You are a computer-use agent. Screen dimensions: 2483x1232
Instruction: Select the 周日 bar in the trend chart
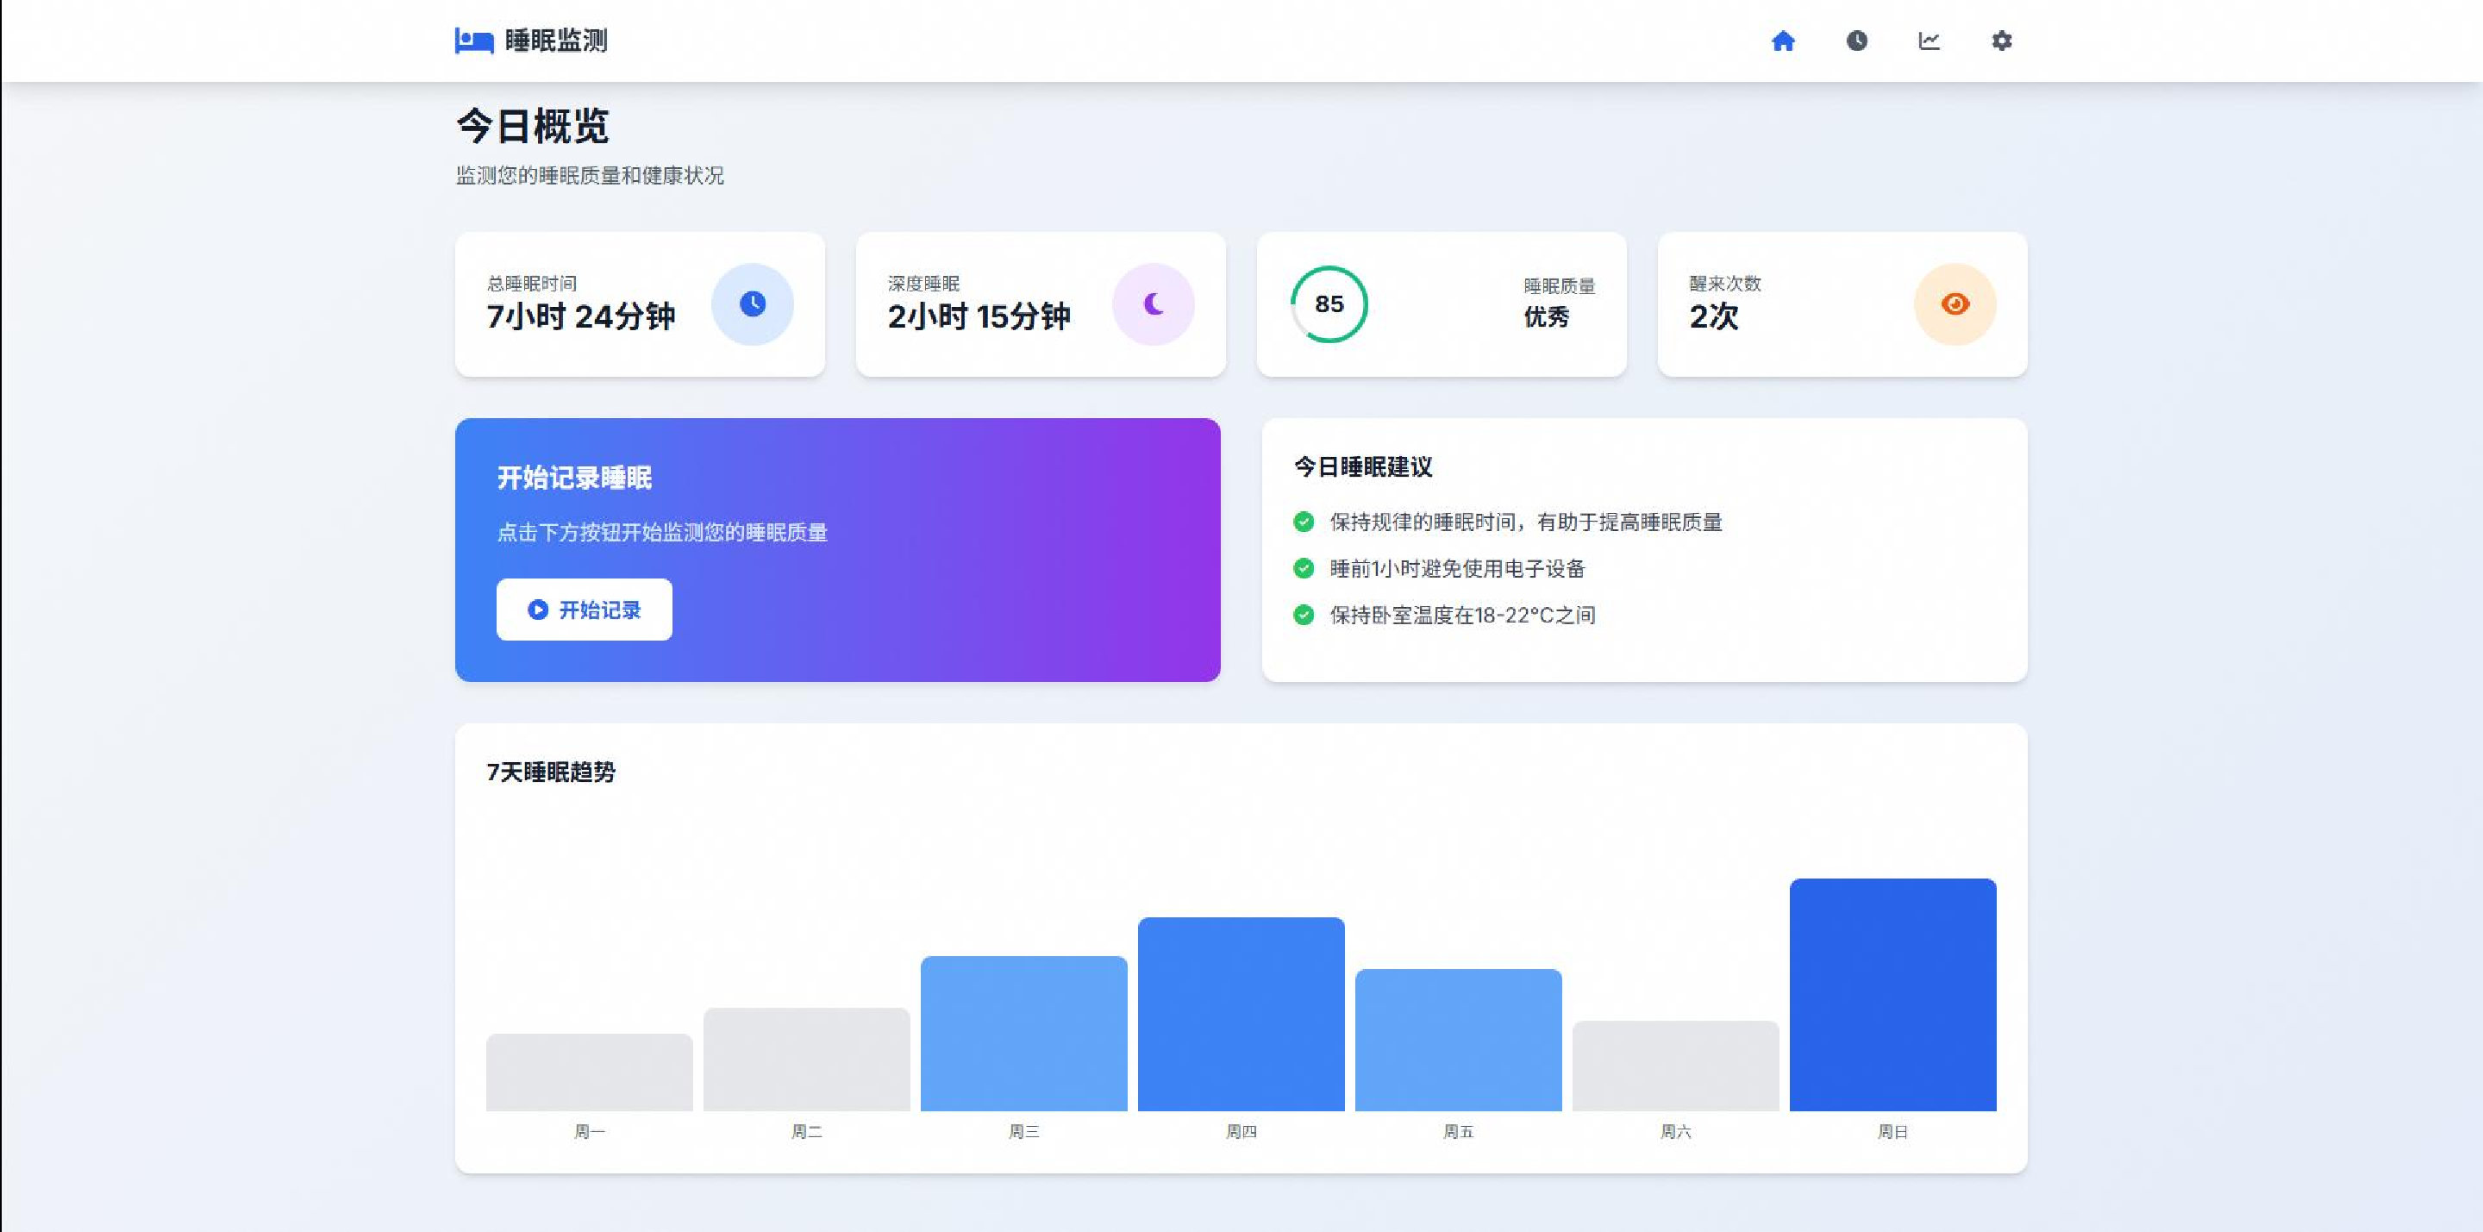(x=1892, y=994)
